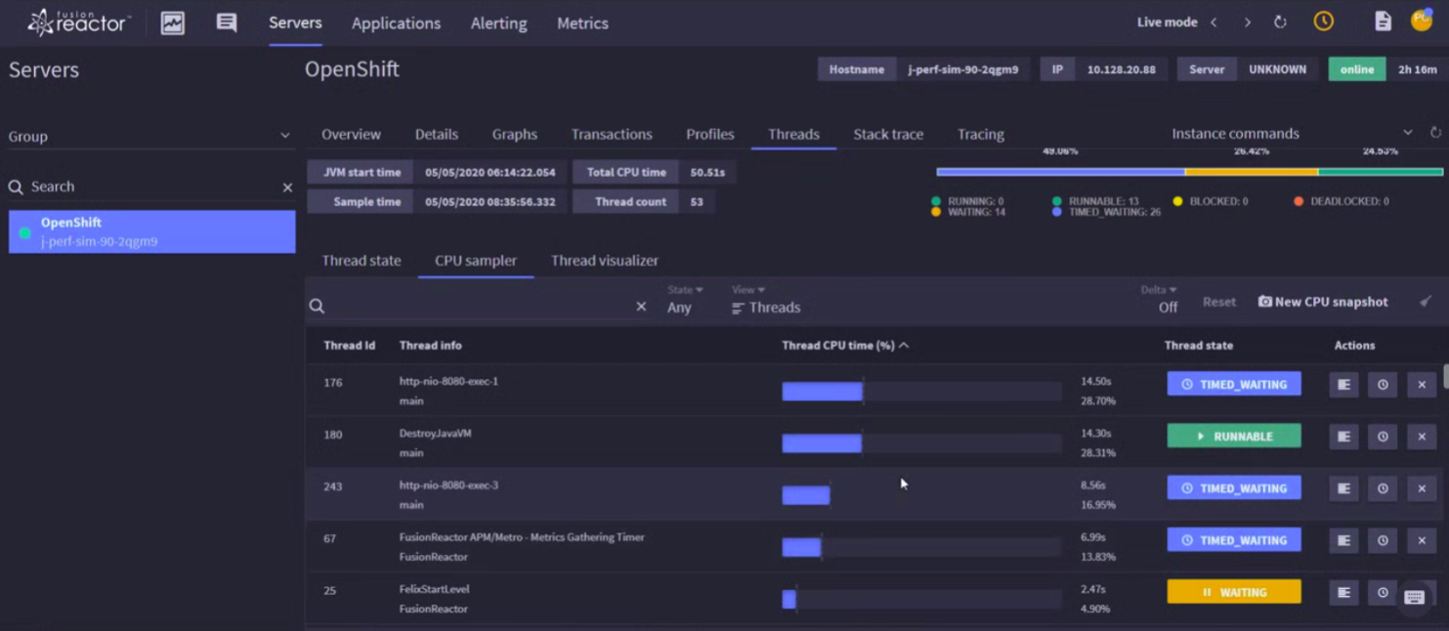Viewport: 1449px width, 631px height.
Task: Kill thread 180 with the X action
Action: coord(1422,437)
